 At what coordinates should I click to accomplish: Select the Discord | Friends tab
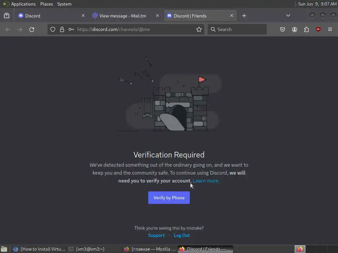point(200,16)
